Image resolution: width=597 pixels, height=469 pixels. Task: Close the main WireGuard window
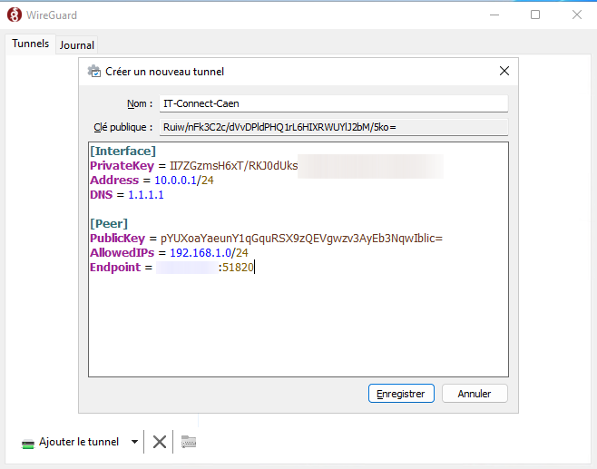pos(577,15)
